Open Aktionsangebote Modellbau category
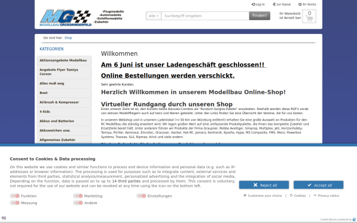357x223 pixels. coord(64,60)
